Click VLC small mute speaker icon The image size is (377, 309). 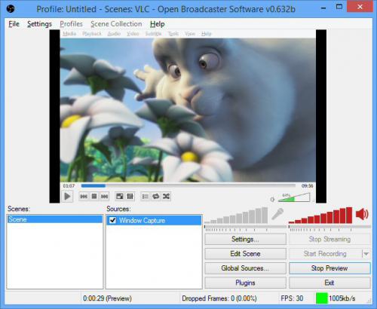(272, 200)
